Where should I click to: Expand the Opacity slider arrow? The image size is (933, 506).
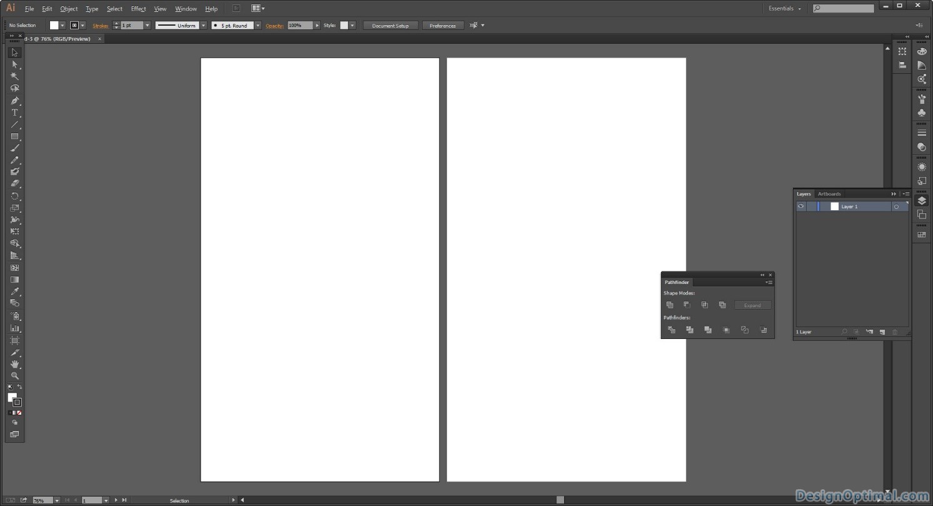(x=317, y=26)
